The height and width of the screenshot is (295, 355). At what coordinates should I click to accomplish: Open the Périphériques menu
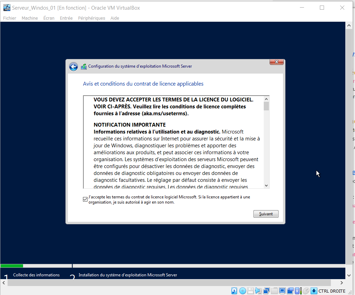(x=92, y=18)
